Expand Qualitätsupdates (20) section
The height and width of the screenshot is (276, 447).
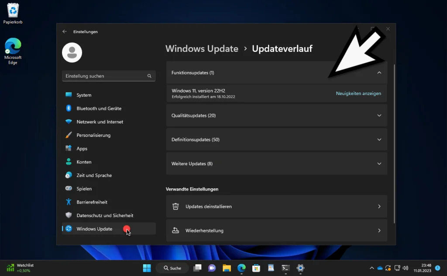click(276, 116)
